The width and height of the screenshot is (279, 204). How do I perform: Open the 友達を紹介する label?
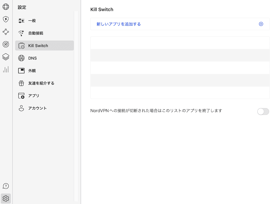tap(41, 83)
